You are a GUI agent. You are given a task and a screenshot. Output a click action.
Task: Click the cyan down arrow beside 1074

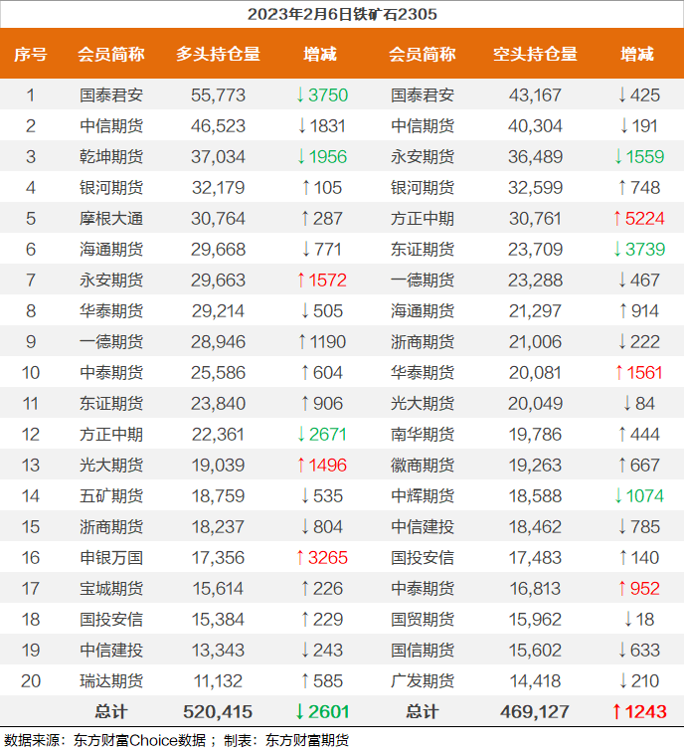617,496
